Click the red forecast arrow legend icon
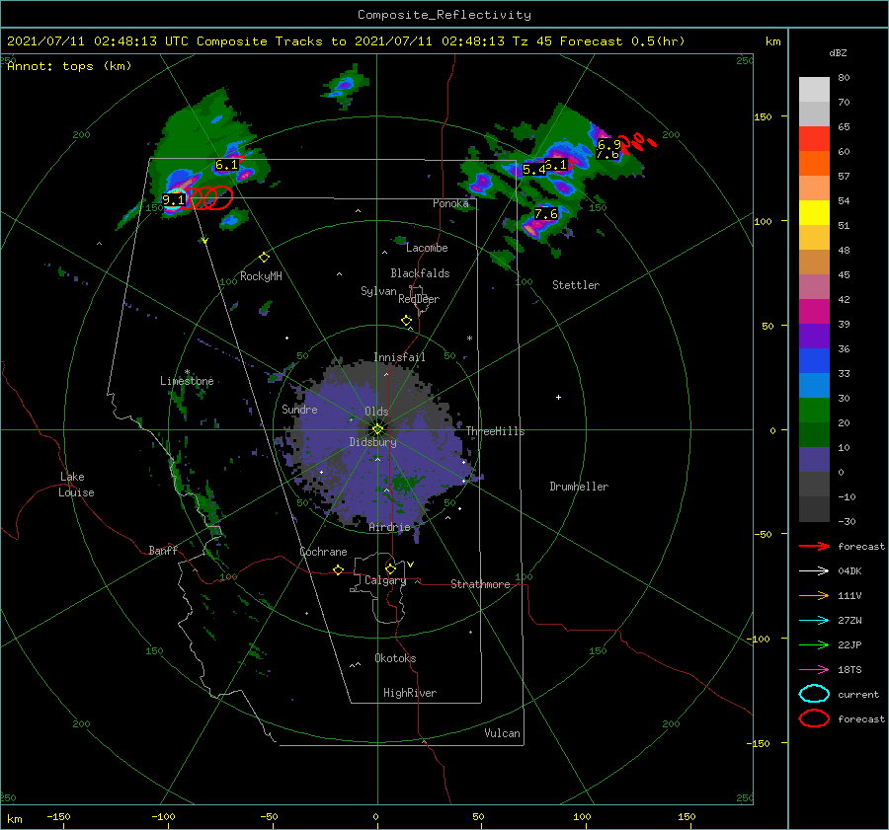Viewport: 889px width, 830px height. click(814, 546)
